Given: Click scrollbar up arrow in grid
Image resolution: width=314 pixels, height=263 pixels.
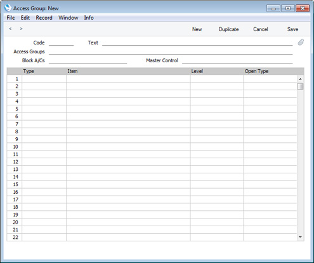Looking at the screenshot, I should point(300,79).
